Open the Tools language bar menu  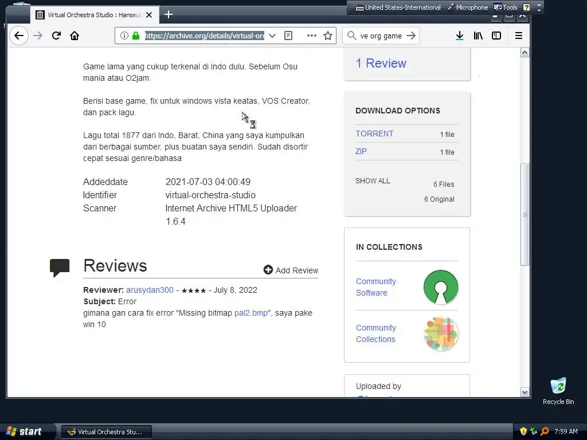pos(506,7)
